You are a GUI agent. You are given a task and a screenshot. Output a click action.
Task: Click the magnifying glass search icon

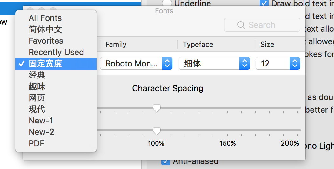(x=241, y=25)
